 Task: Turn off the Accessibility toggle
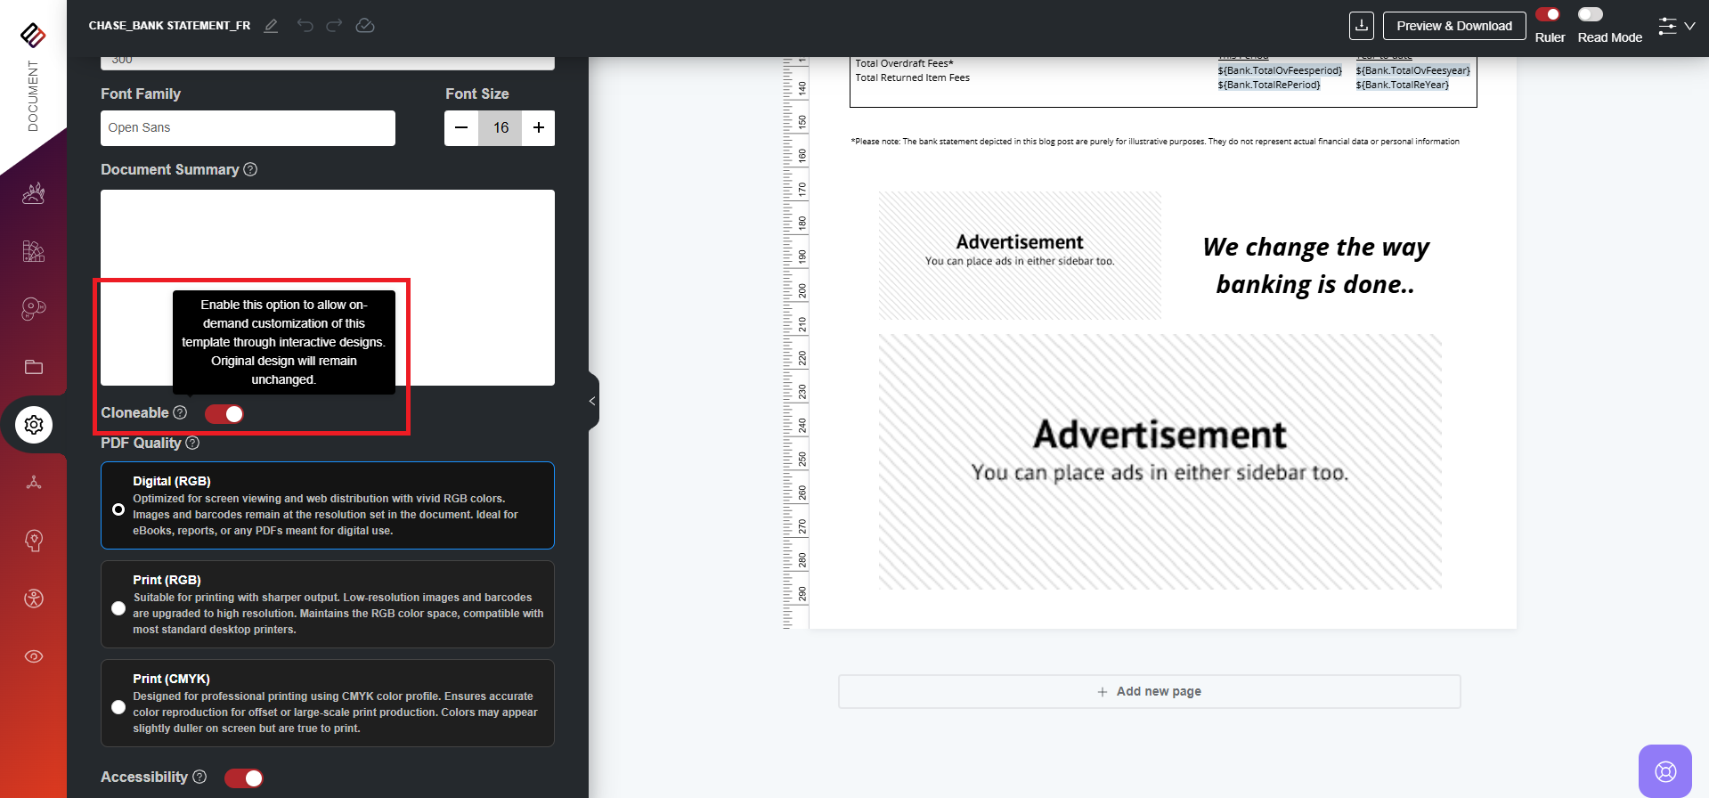[244, 778]
